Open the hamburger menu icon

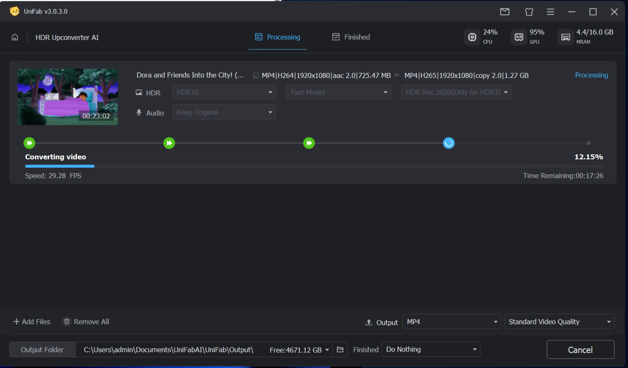pyautogui.click(x=550, y=12)
